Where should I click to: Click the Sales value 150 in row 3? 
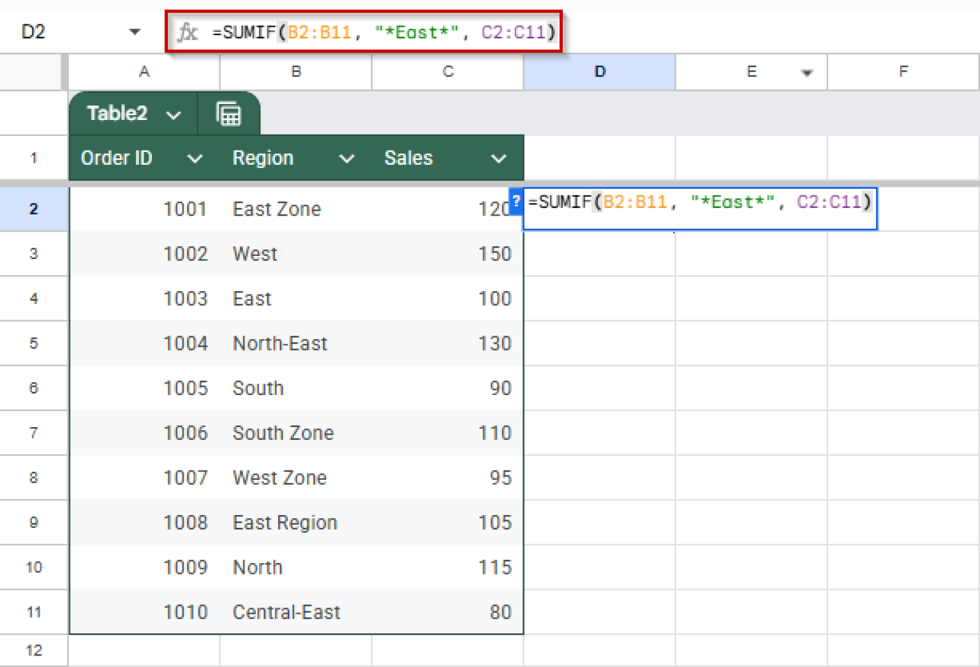point(496,253)
